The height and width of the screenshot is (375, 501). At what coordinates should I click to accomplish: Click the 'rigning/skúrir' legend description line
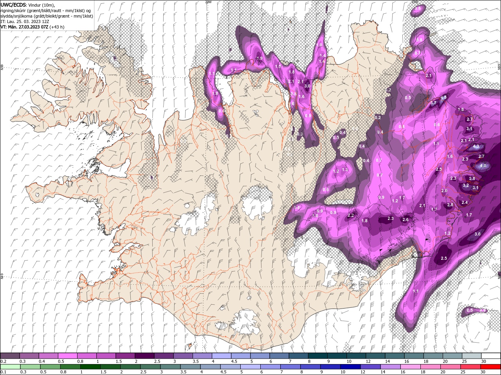point(46,11)
